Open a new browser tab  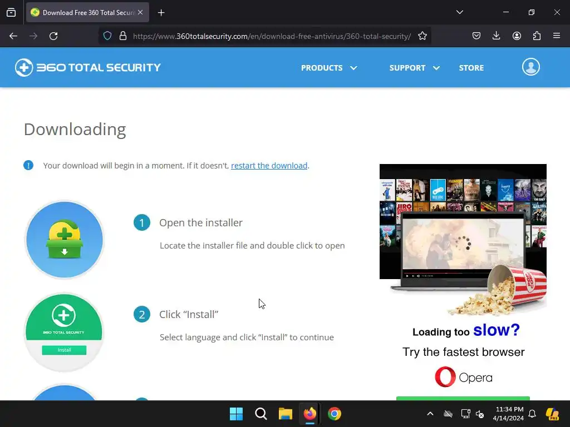(161, 13)
